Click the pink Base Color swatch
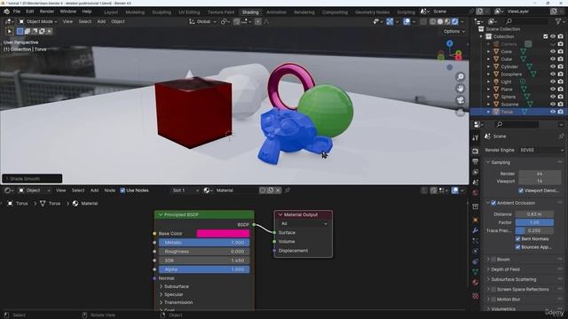568x319 pixels. 223,234
